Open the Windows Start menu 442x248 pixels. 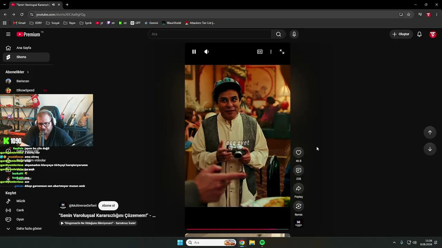[180, 242]
